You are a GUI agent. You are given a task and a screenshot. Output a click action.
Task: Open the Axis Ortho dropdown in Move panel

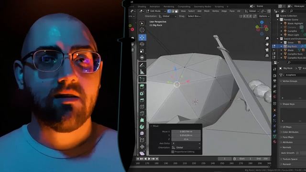click(x=186, y=143)
